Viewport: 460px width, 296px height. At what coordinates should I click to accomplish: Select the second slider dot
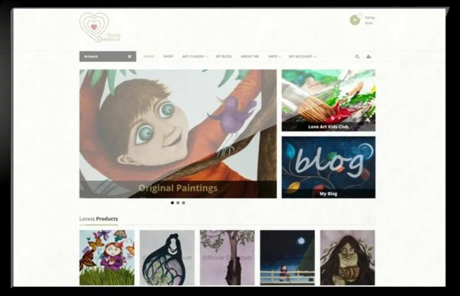click(x=178, y=203)
